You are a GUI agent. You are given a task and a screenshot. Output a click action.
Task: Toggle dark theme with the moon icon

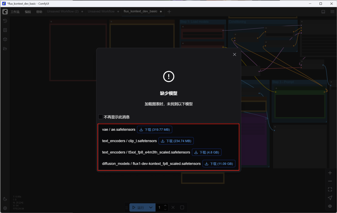click(5, 199)
